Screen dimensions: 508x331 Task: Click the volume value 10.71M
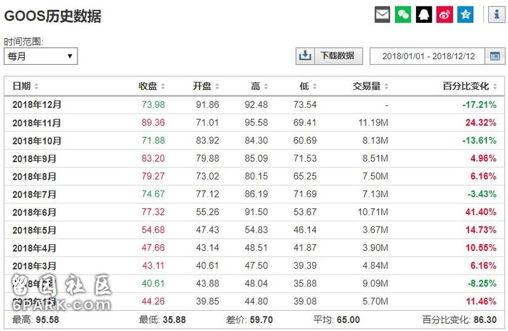coord(373,212)
